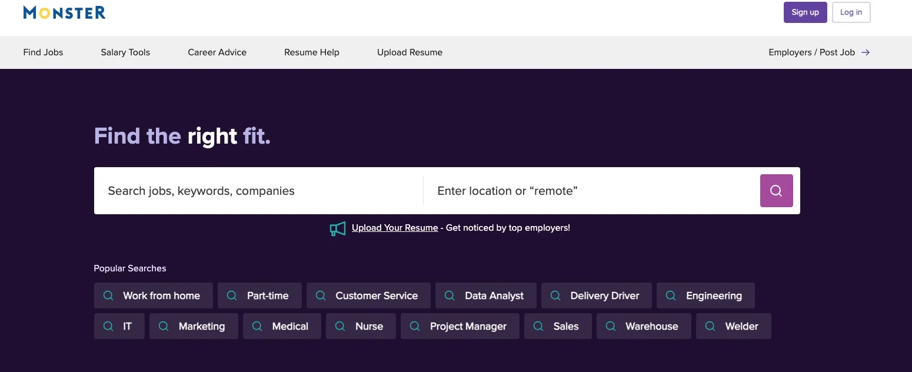This screenshot has width=912, height=372.
Task: Click the Log in button
Action: click(851, 12)
